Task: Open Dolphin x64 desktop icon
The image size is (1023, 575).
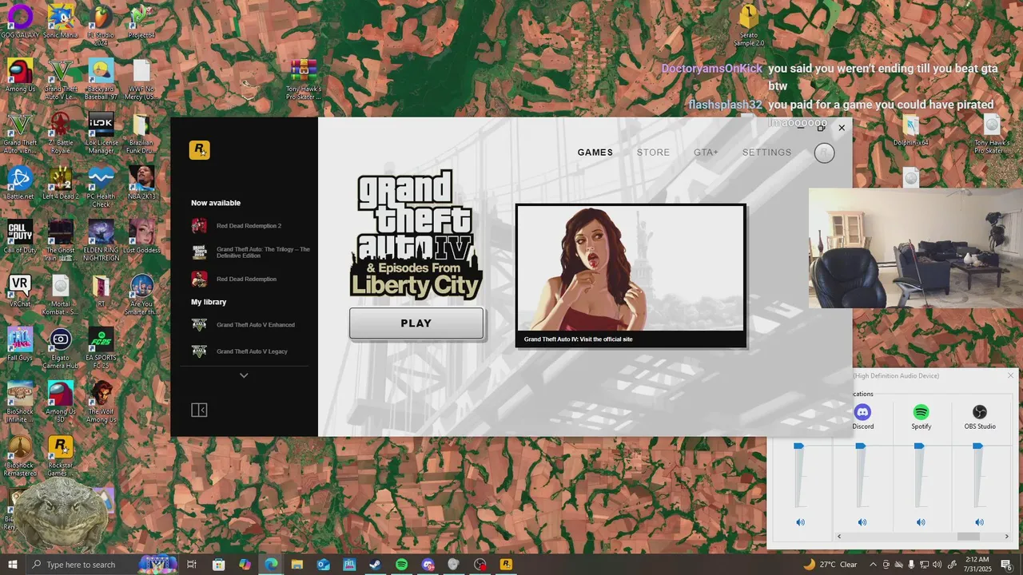Action: pos(911,131)
